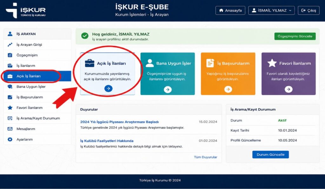Select Favori İlanlarım in sidebar menu
Viewport: 325px width, 189px height.
point(37,108)
